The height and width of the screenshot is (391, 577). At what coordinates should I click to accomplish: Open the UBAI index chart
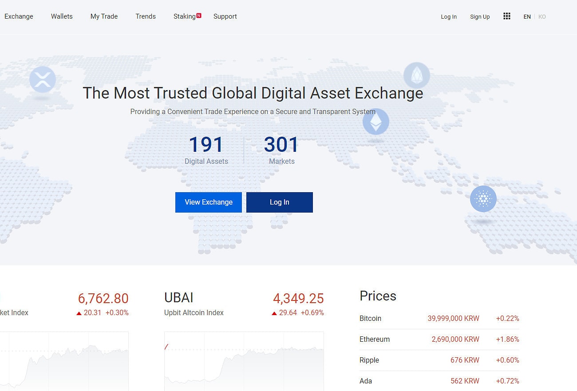pyautogui.click(x=244, y=361)
